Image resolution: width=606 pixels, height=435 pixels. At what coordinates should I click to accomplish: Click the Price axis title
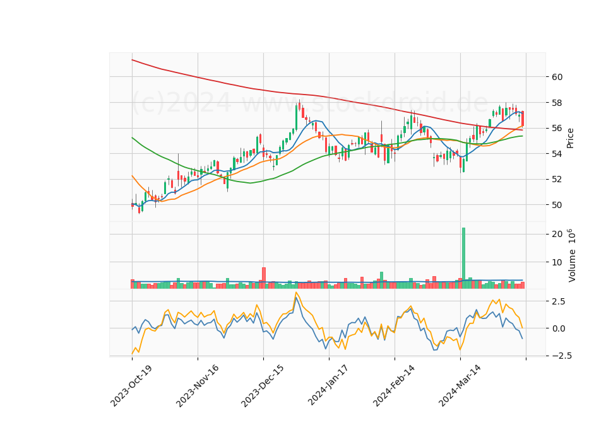pyautogui.click(x=570, y=138)
